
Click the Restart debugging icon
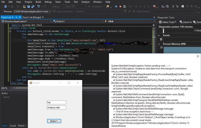pyautogui.click(x=125, y=7)
